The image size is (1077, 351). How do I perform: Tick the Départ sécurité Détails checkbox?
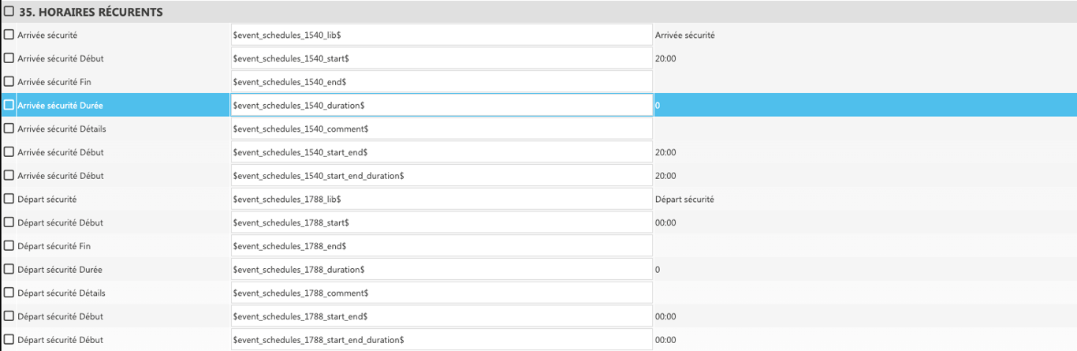click(9, 293)
